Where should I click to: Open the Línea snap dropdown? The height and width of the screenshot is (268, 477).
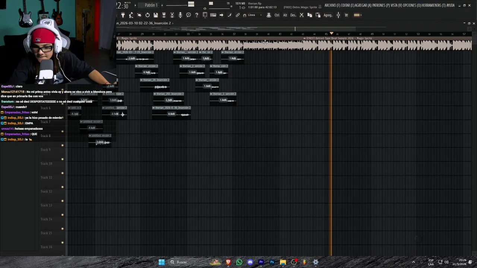point(255,15)
